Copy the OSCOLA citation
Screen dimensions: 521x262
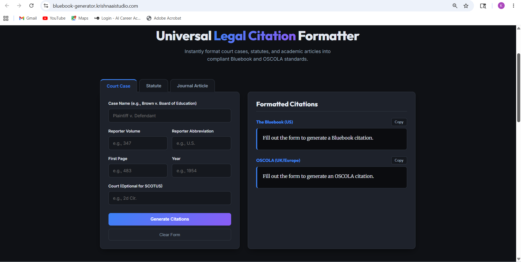(x=399, y=161)
